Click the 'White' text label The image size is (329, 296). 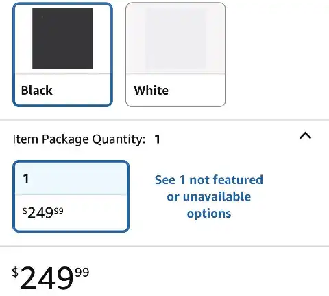pyautogui.click(x=151, y=90)
